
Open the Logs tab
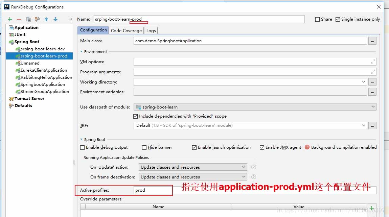(x=151, y=30)
